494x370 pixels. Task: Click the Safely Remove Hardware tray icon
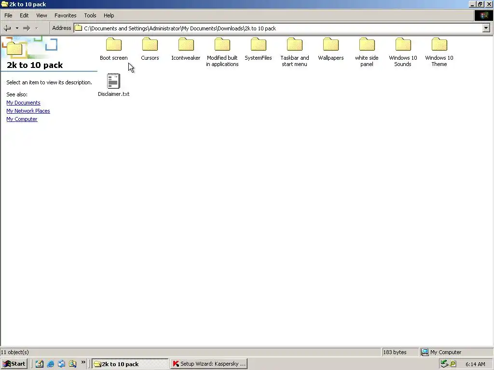point(444,364)
